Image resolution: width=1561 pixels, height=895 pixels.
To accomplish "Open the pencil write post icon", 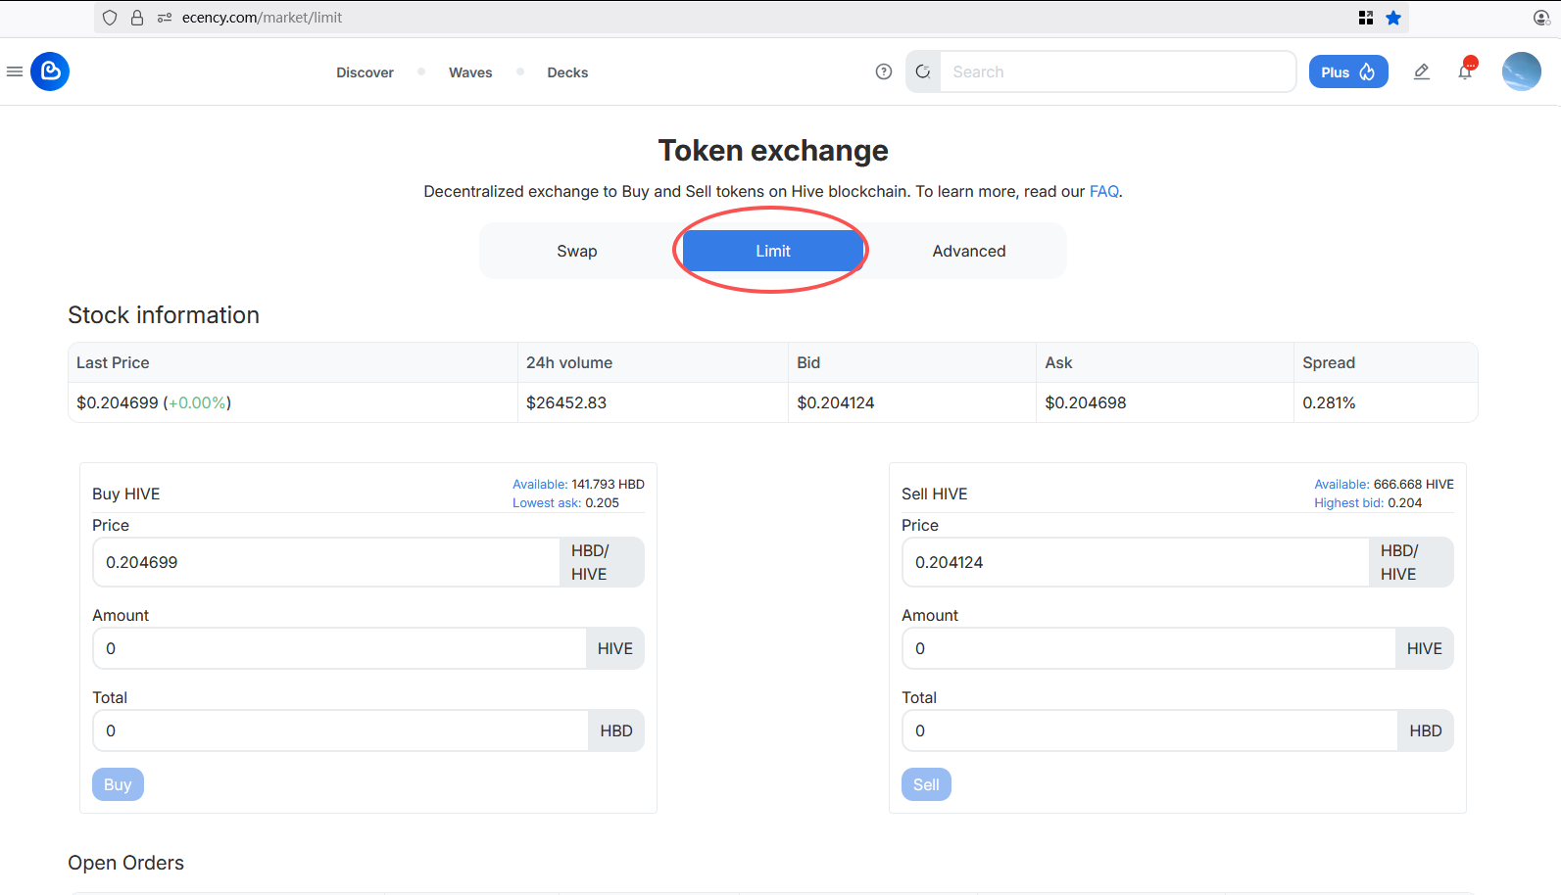I will (x=1422, y=71).
